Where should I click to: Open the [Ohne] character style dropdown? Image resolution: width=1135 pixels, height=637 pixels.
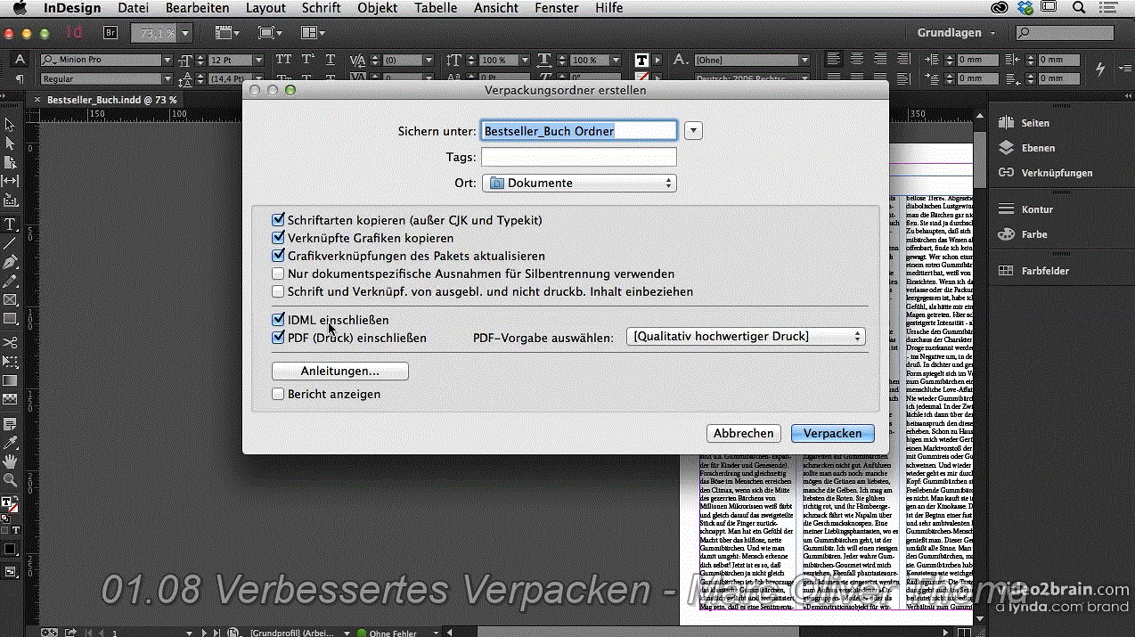tap(804, 60)
